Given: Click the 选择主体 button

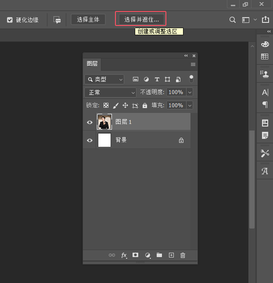Looking at the screenshot, I should 88,19.
